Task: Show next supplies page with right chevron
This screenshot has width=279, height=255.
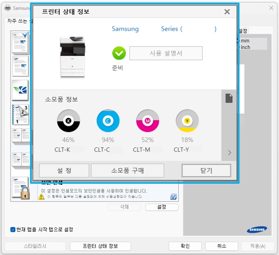Action: [x=229, y=153]
